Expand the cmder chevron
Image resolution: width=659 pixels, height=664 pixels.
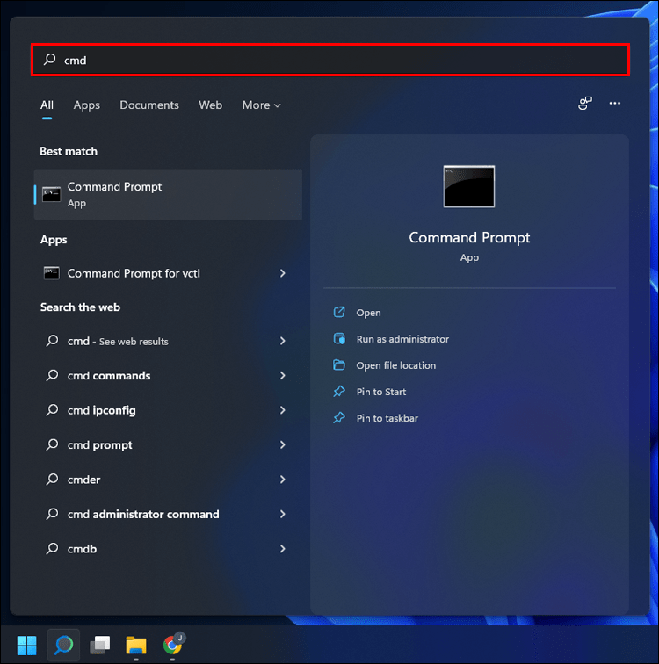pos(282,480)
